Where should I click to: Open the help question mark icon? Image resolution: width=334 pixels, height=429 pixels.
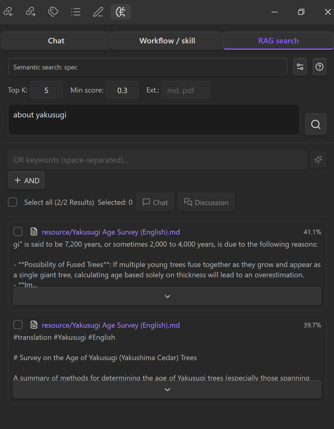point(319,67)
